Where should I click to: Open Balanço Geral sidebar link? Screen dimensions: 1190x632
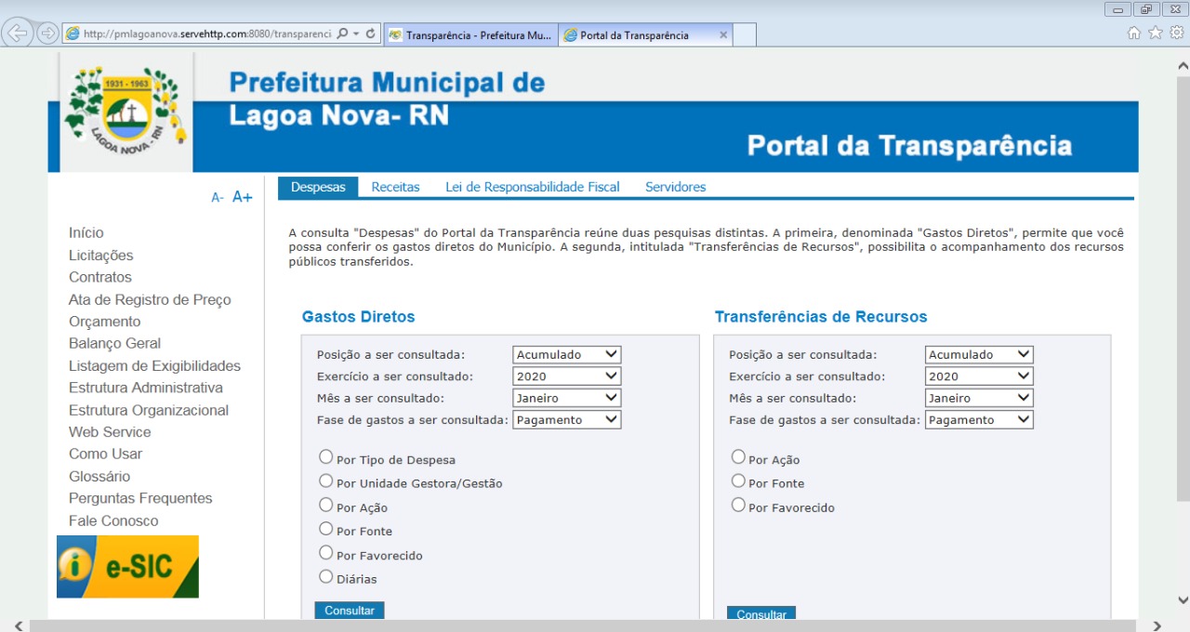point(115,344)
